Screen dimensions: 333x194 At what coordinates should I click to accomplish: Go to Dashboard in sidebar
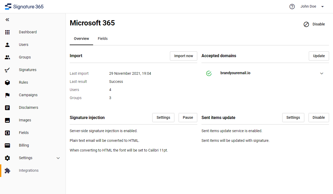click(28, 32)
